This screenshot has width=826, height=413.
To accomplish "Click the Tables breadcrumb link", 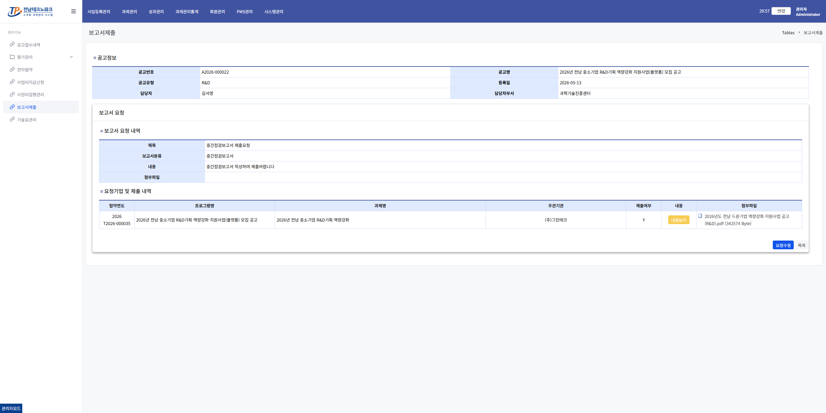I will click(x=788, y=33).
